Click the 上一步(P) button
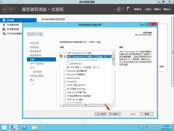 click(101, 114)
